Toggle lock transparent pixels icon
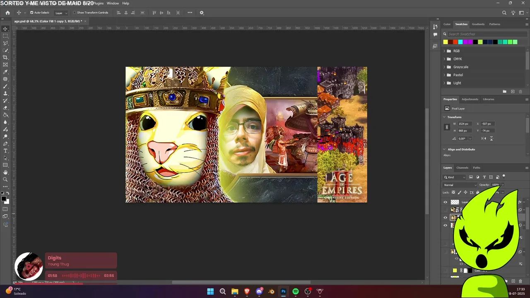Screen dimensions: 530x298 tap(453, 192)
